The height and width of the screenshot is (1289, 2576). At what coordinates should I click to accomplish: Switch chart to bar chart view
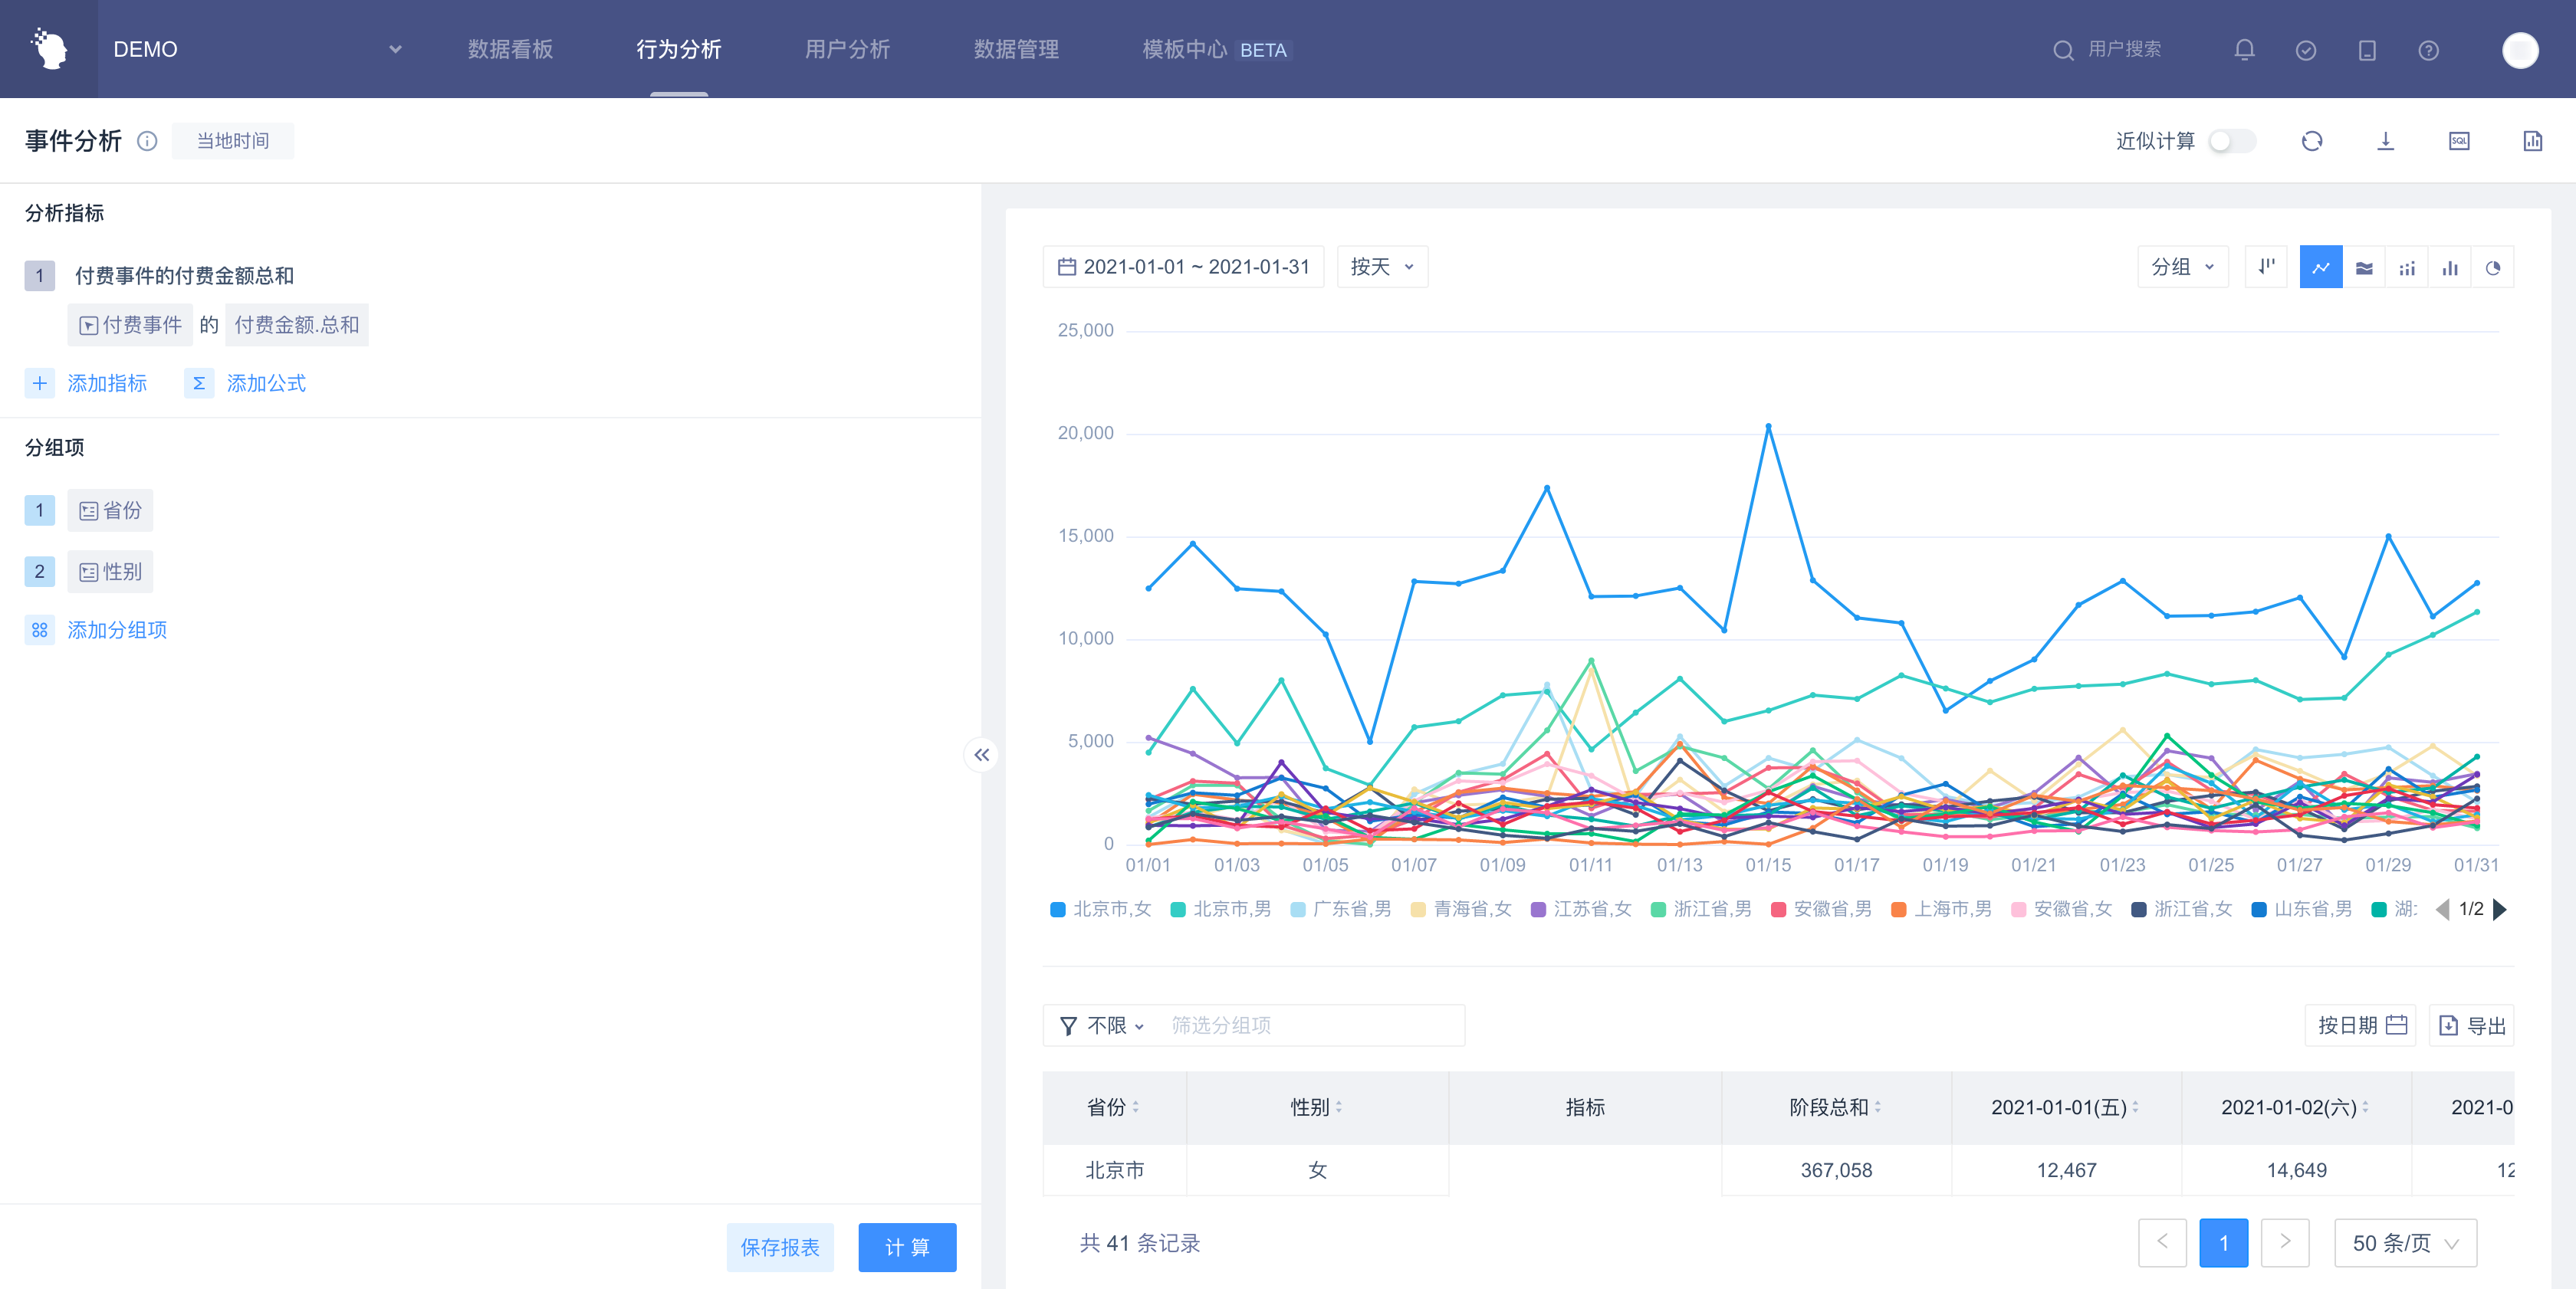click(x=2449, y=267)
